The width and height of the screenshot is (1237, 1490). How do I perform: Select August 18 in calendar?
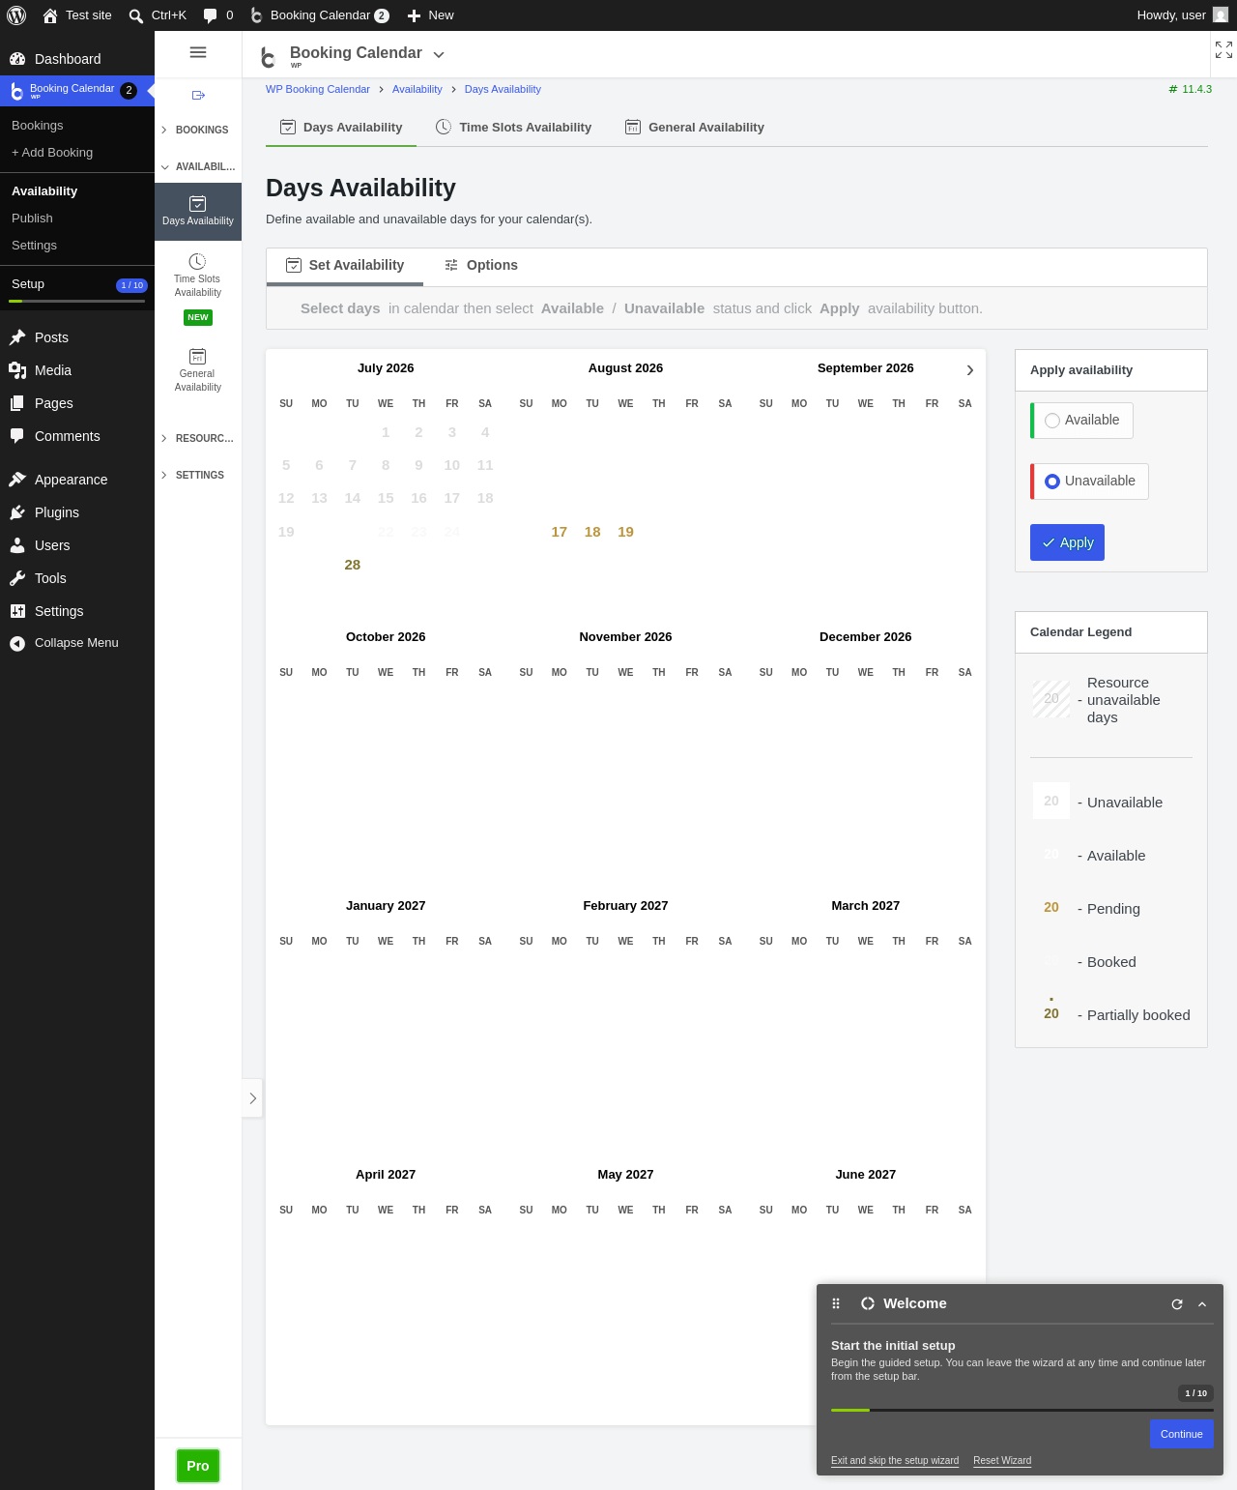592,532
